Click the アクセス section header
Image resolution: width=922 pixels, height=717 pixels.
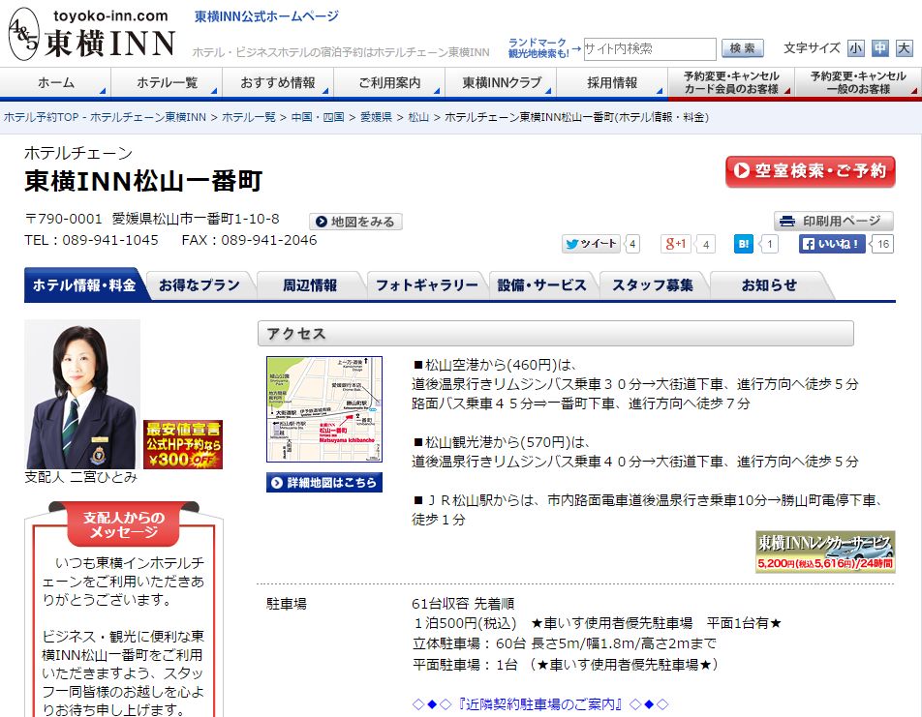coord(556,333)
